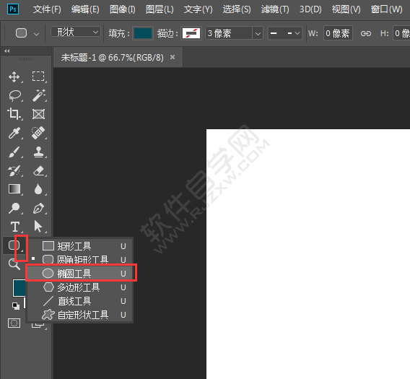Switch to the 未标题-1 document tab
The width and height of the screenshot is (410, 379).
[113, 57]
